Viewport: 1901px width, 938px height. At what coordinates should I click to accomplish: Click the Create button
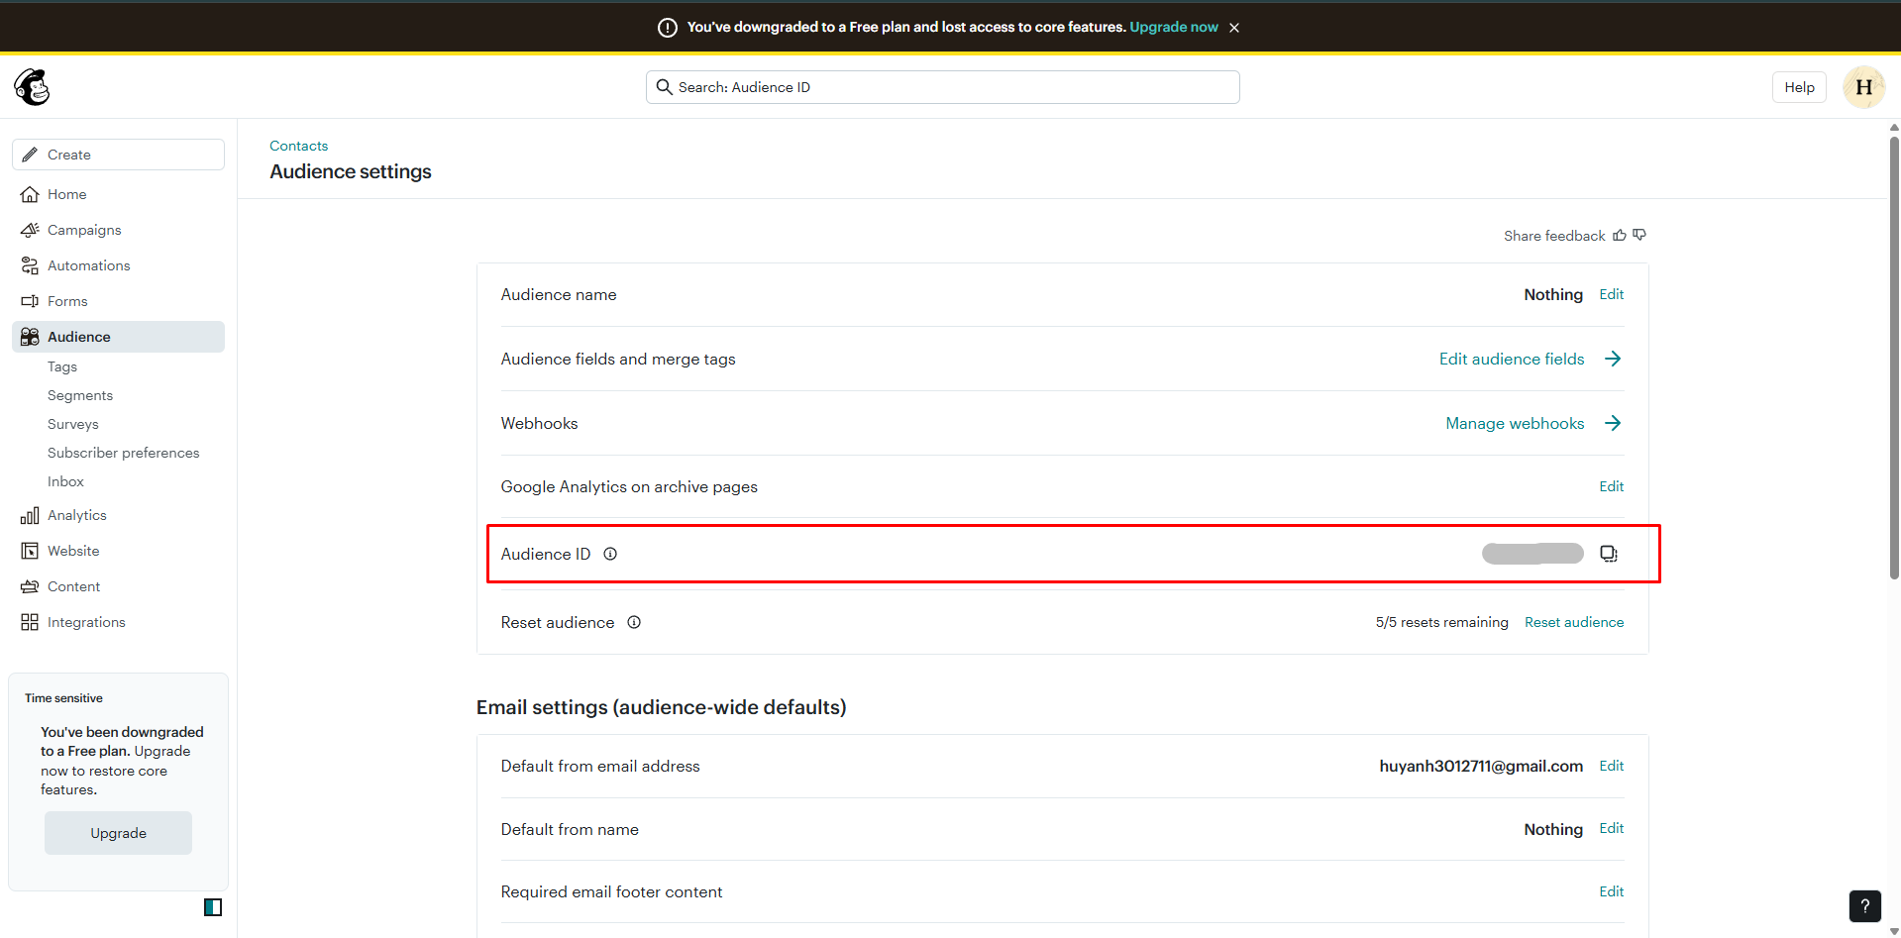point(118,155)
